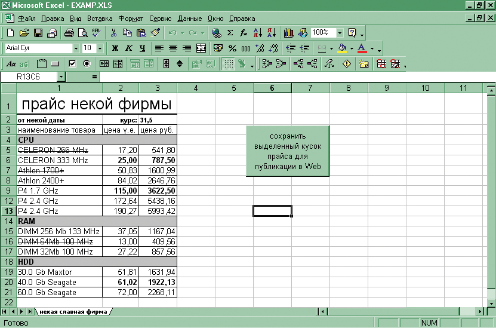Go to last sheet navigation button
The height and width of the screenshot is (328, 496).
30,311
